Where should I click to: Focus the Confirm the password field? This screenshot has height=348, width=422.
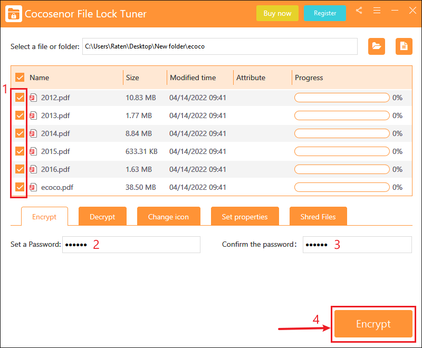[x=357, y=245]
